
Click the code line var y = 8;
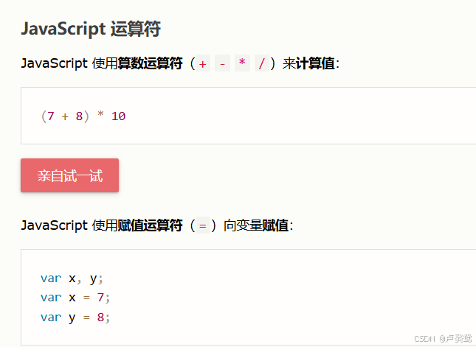coord(75,318)
